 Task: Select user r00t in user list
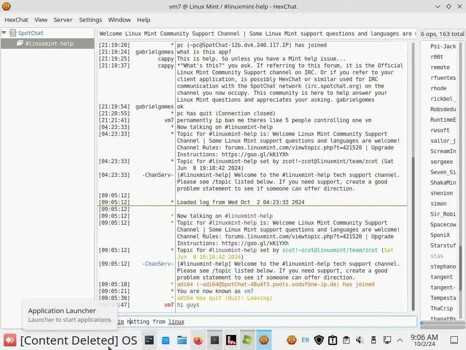[x=436, y=57]
